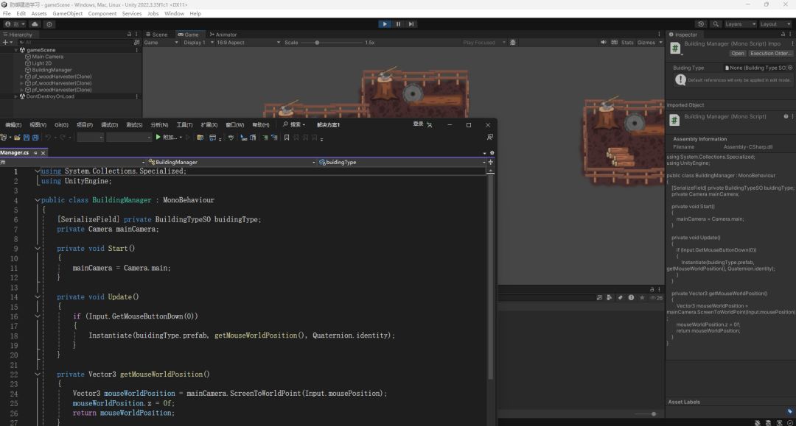Expand the first pf_woodHarvester(Clone) item

coord(22,77)
